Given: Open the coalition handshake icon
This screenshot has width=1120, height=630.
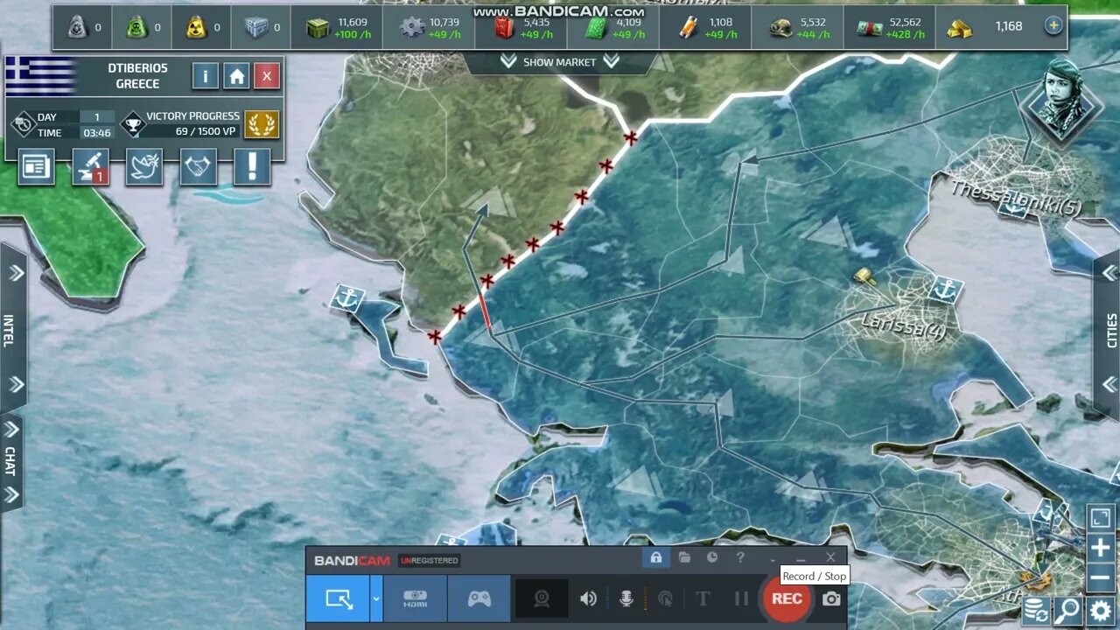Looking at the screenshot, I should coord(199,166).
